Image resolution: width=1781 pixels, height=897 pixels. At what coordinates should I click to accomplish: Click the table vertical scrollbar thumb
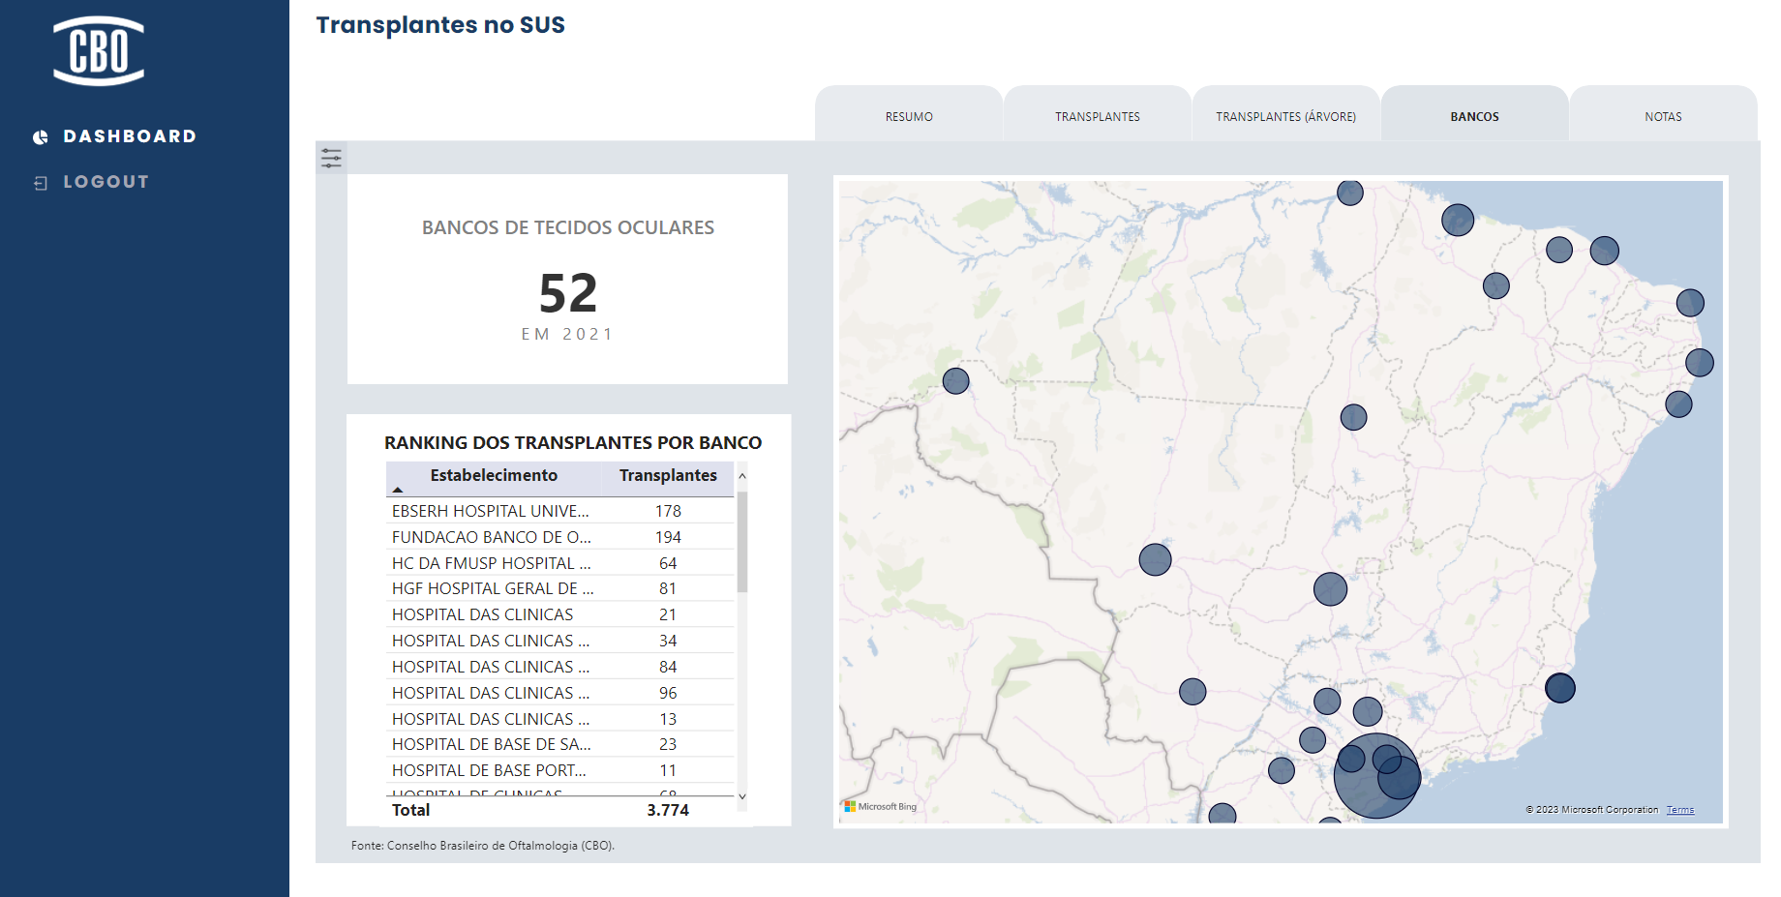(x=742, y=541)
